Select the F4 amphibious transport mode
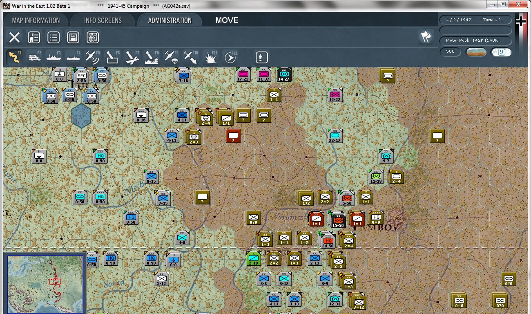Viewport: 531px width, 314px height. 74,57
